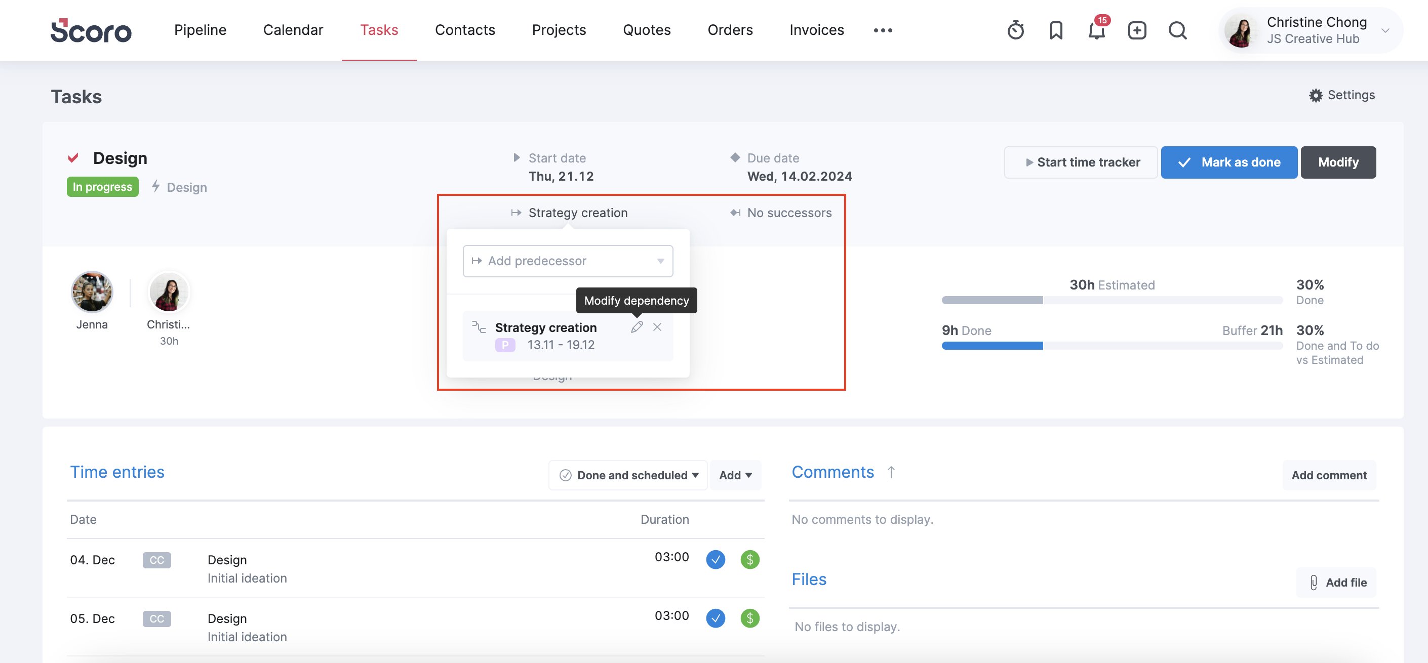Viewport: 1428px width, 663px height.
Task: Click Start time tracker button
Action: (x=1081, y=162)
